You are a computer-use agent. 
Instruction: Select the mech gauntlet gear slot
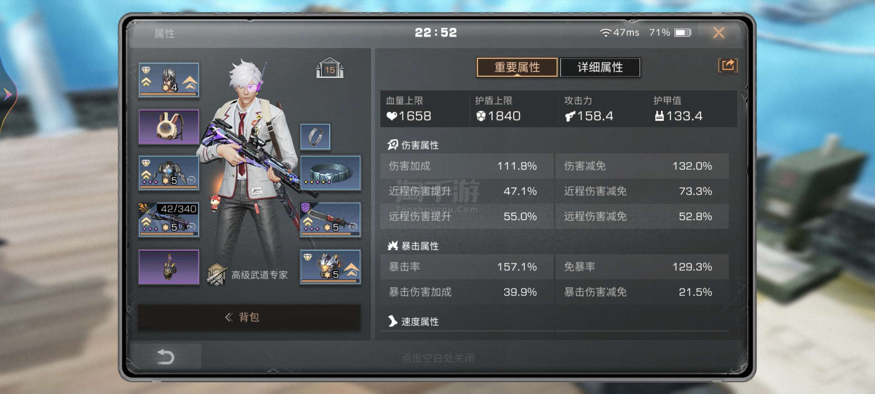(330, 267)
